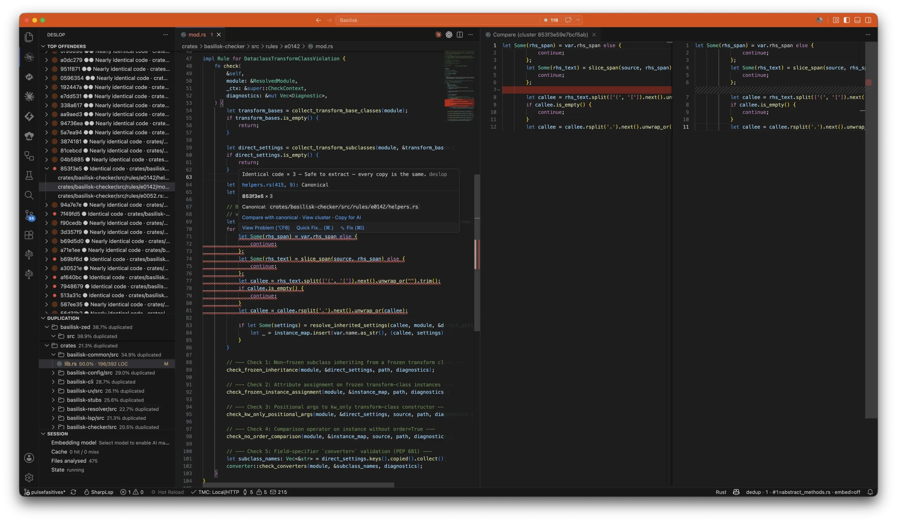897x522 pixels.
Task: Close the Compare cluster tab
Action: pyautogui.click(x=594, y=35)
